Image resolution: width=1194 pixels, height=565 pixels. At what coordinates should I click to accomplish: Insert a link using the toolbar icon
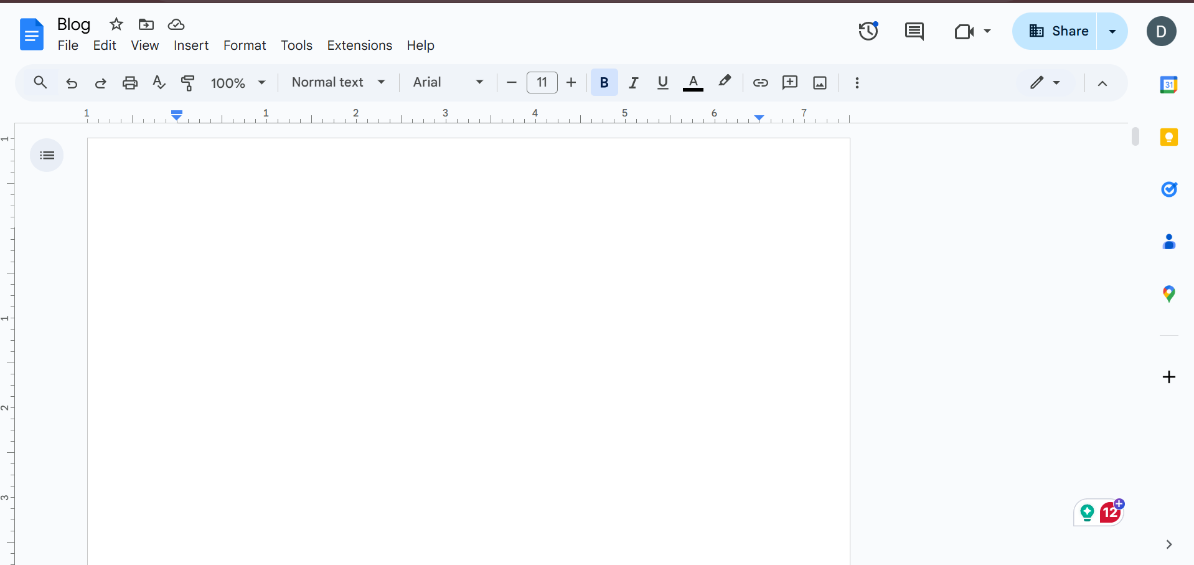point(760,82)
